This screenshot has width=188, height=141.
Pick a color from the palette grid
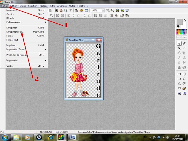[182, 32]
